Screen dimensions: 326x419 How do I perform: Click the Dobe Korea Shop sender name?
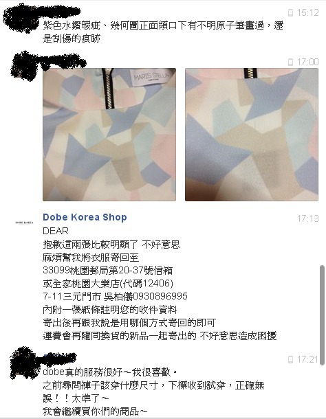85,217
